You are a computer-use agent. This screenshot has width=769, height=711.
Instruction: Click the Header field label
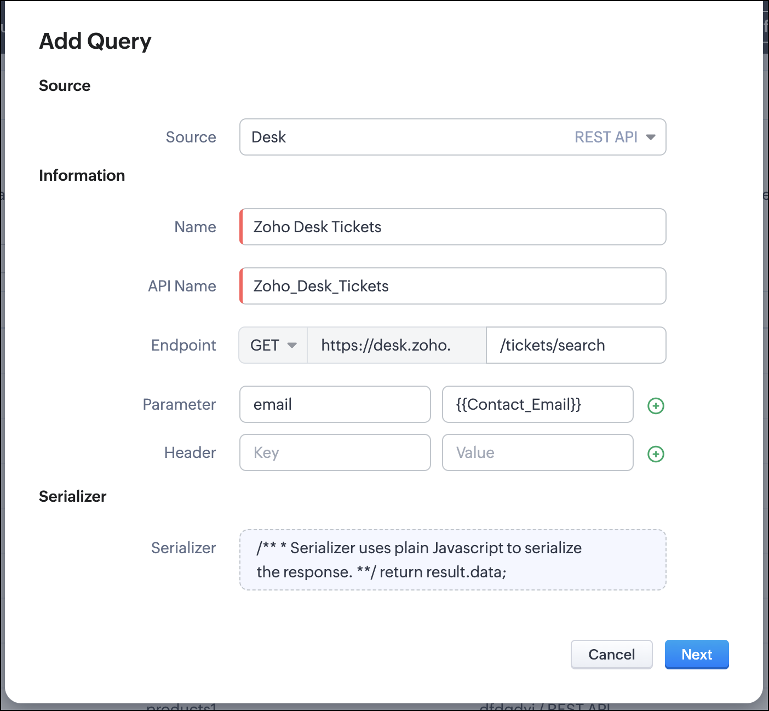pyautogui.click(x=190, y=452)
